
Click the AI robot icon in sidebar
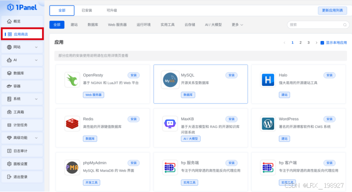pos(9,60)
